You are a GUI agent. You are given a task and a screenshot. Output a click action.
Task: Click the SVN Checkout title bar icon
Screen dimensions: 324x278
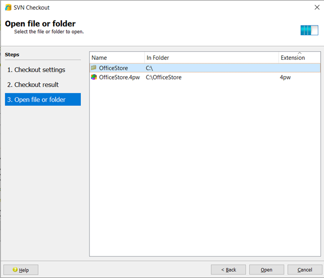click(8, 8)
